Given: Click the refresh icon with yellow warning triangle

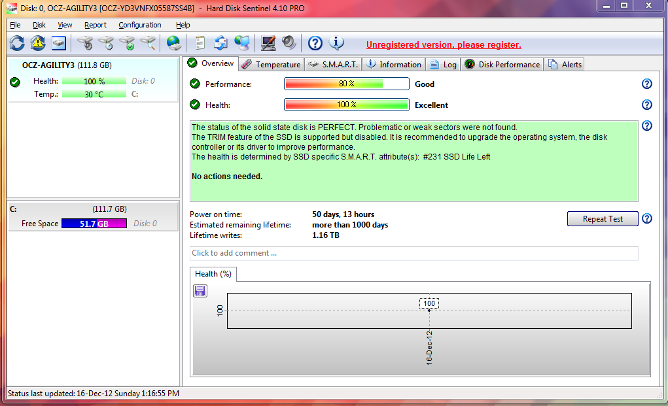Looking at the screenshot, I should 38,43.
